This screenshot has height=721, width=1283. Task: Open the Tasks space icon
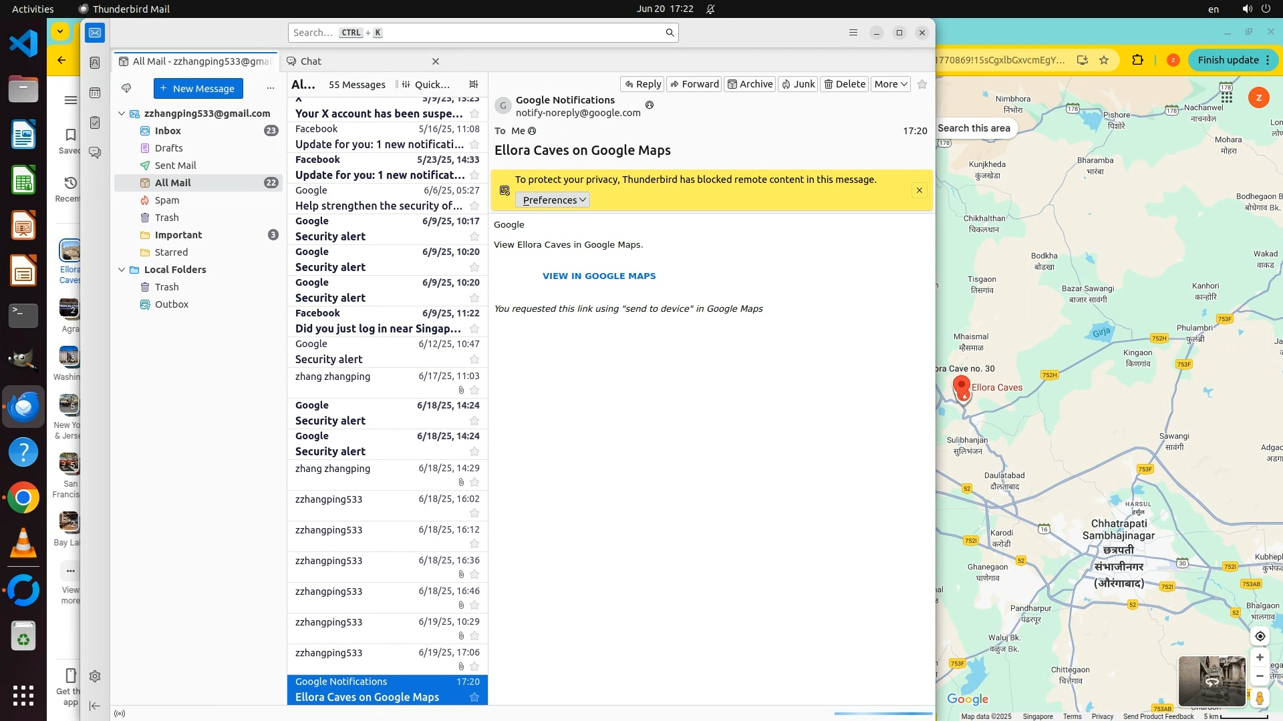pyautogui.click(x=95, y=123)
